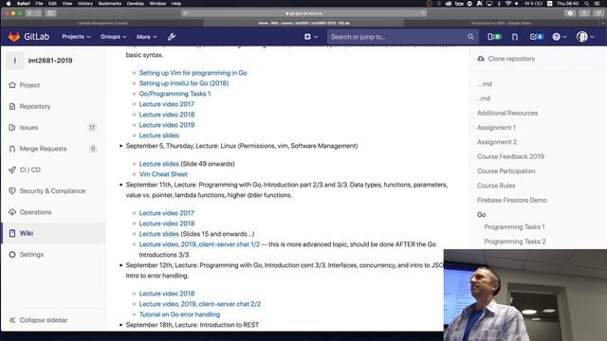Collapse sidebar using double chevron

coord(12,320)
